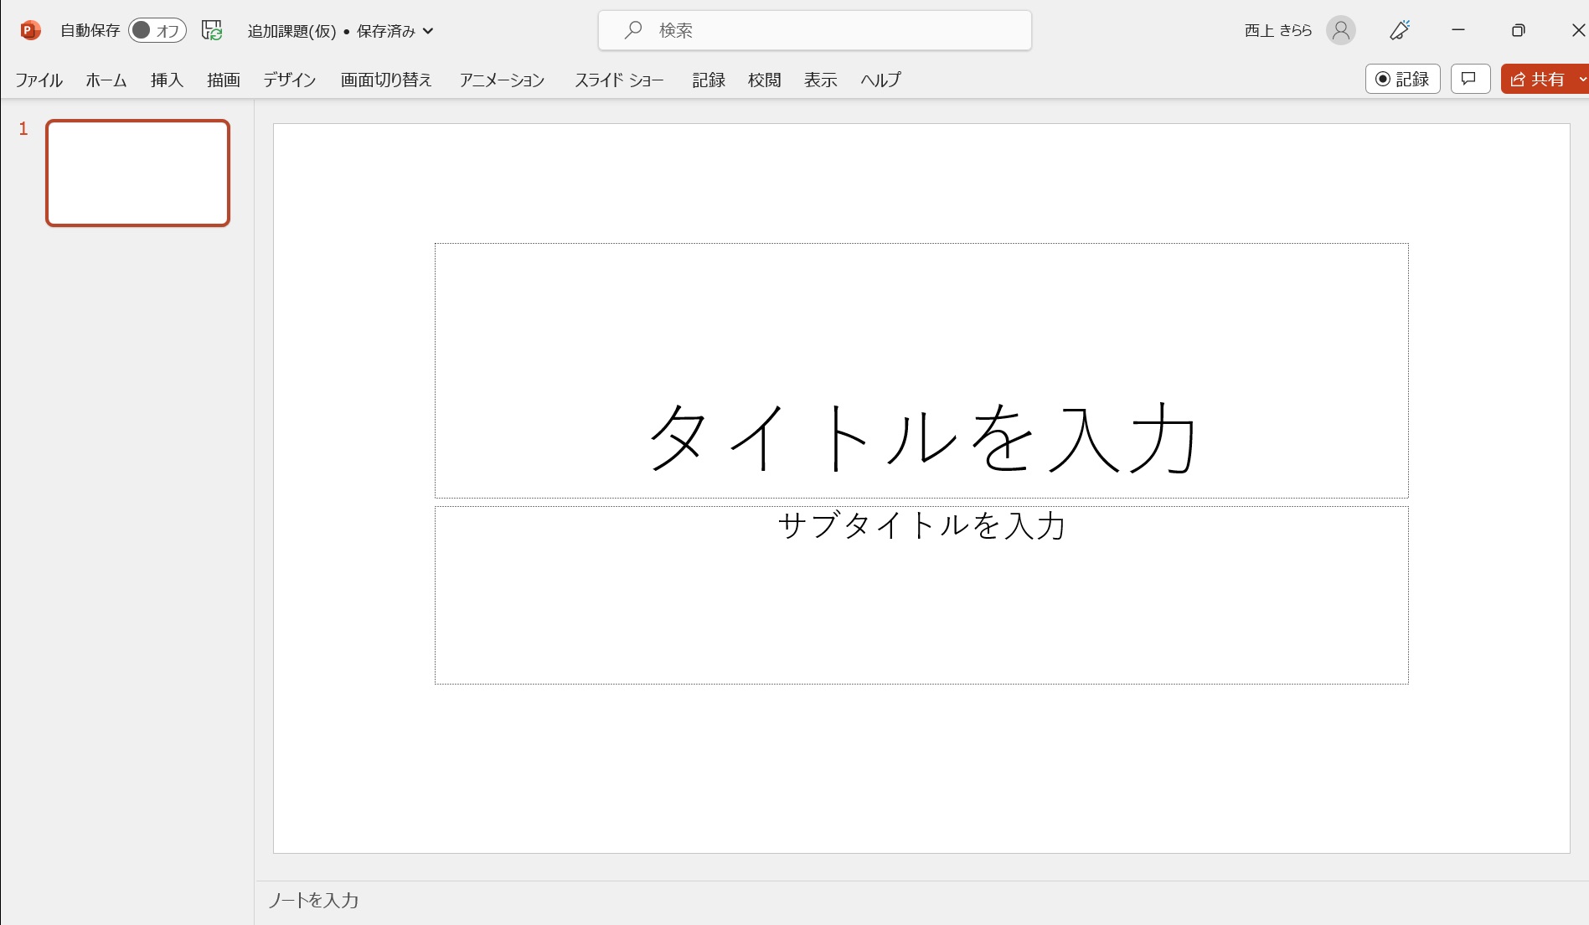The height and width of the screenshot is (925, 1589).
Task: Open the comments pane icon
Action: [1469, 79]
